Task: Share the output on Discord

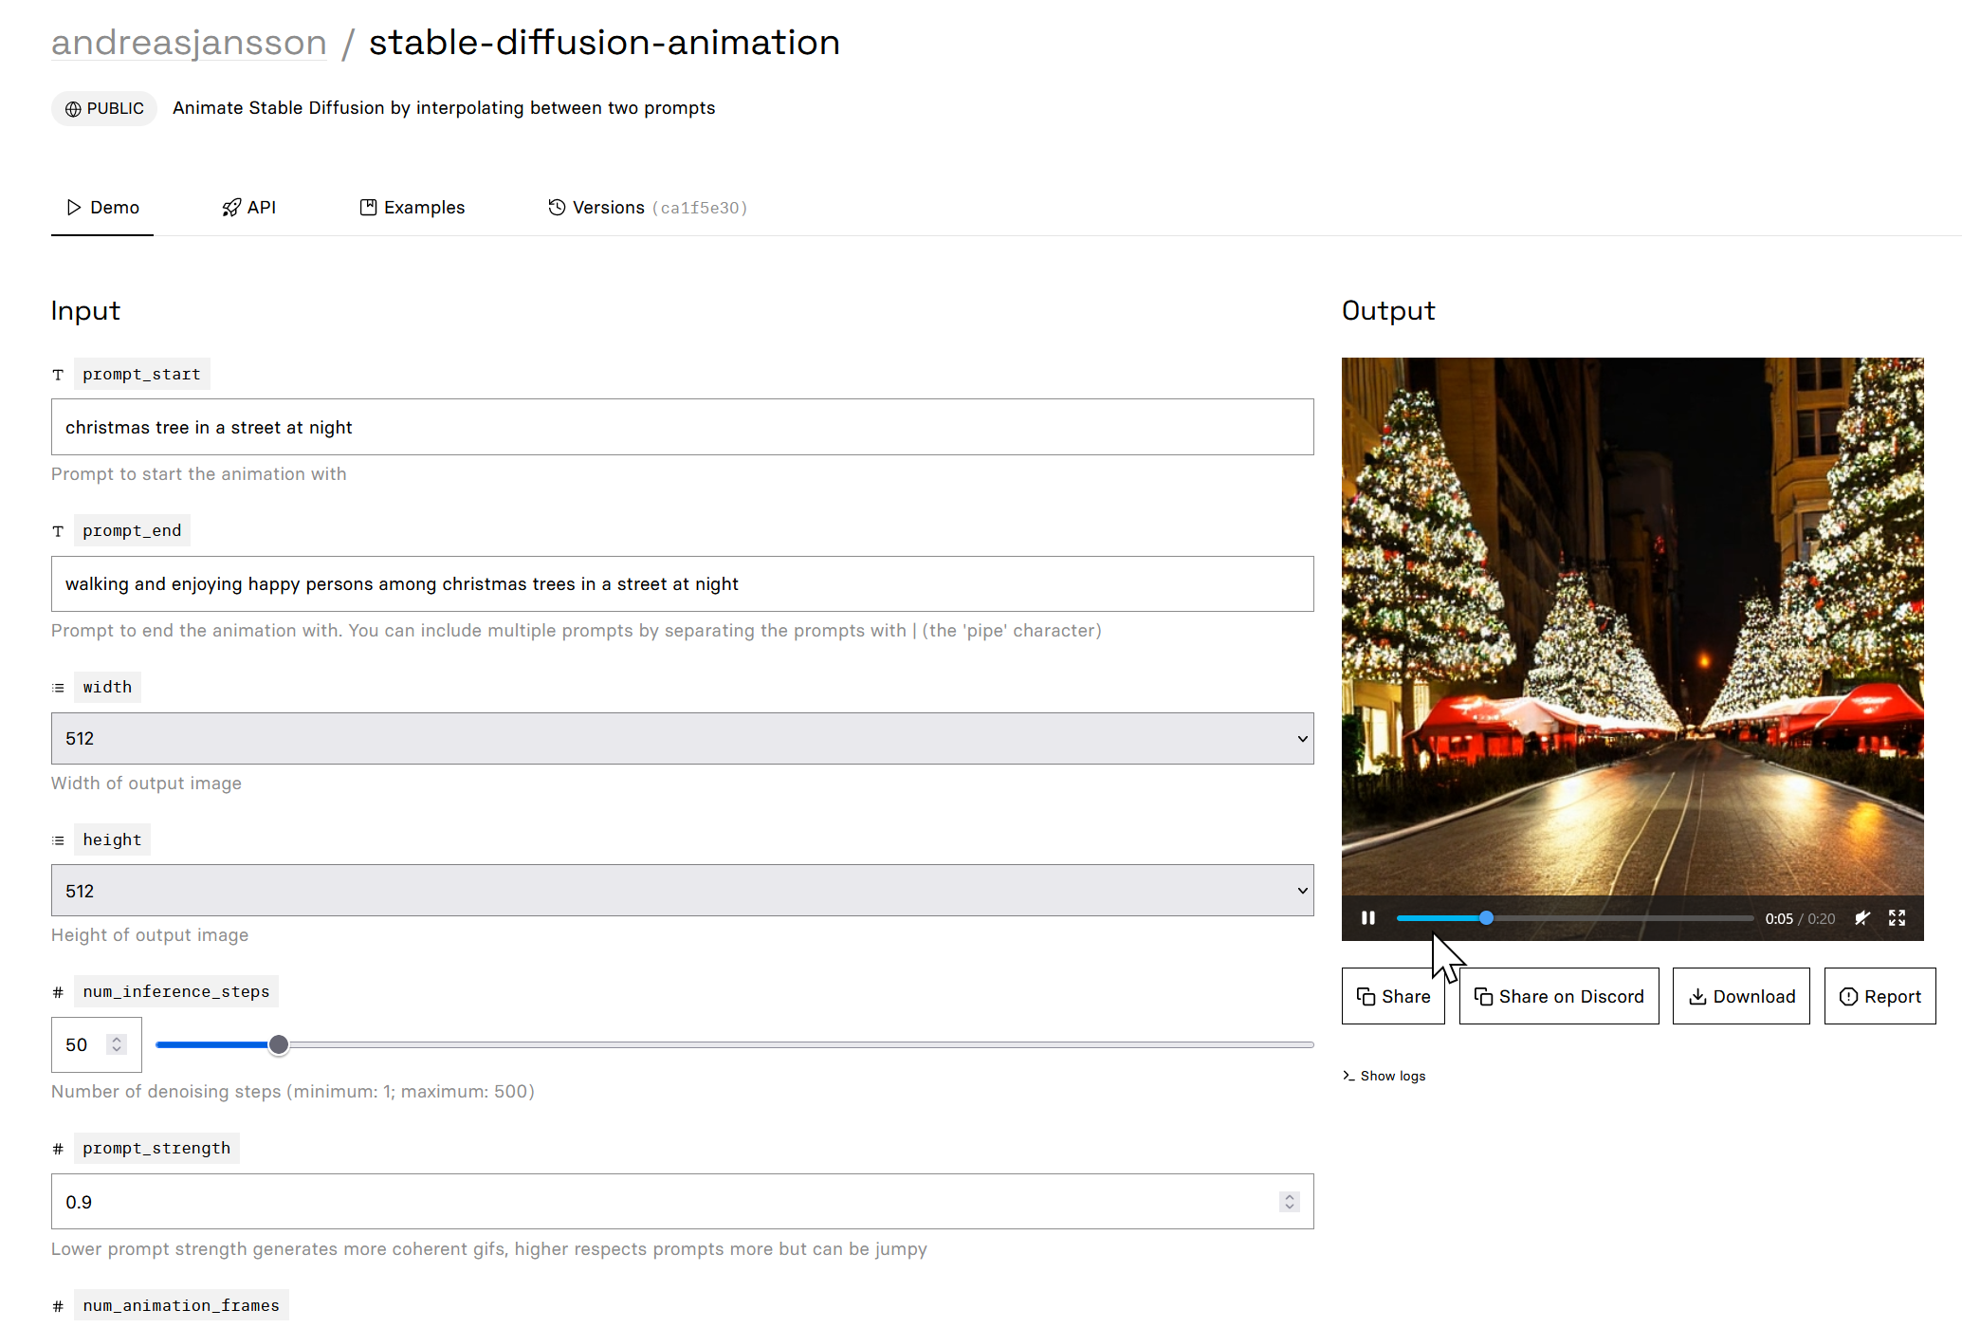Action: coord(1559,996)
